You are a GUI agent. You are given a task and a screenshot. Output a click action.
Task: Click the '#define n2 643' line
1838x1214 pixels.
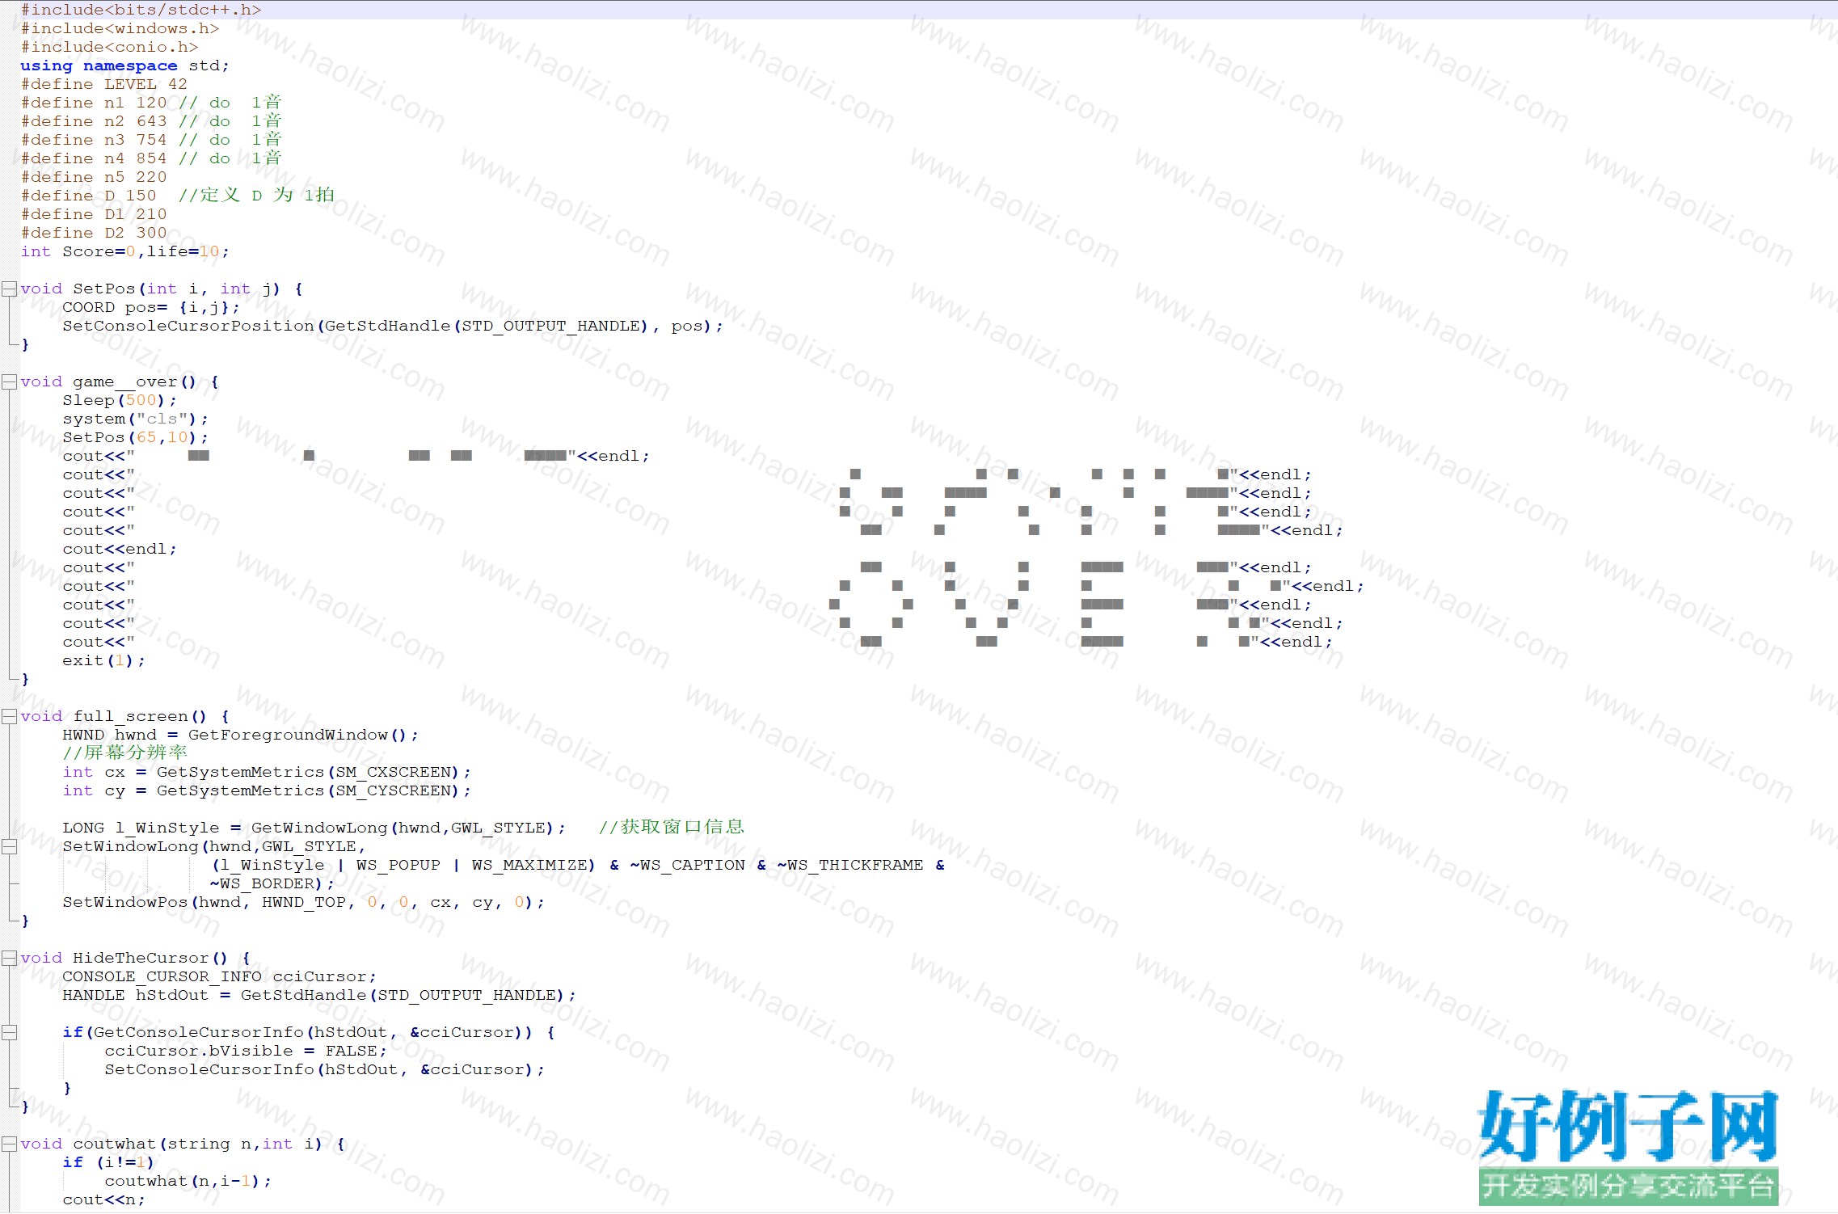coord(151,121)
